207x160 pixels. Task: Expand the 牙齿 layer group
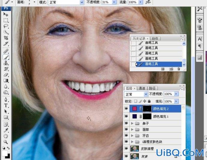132,136
